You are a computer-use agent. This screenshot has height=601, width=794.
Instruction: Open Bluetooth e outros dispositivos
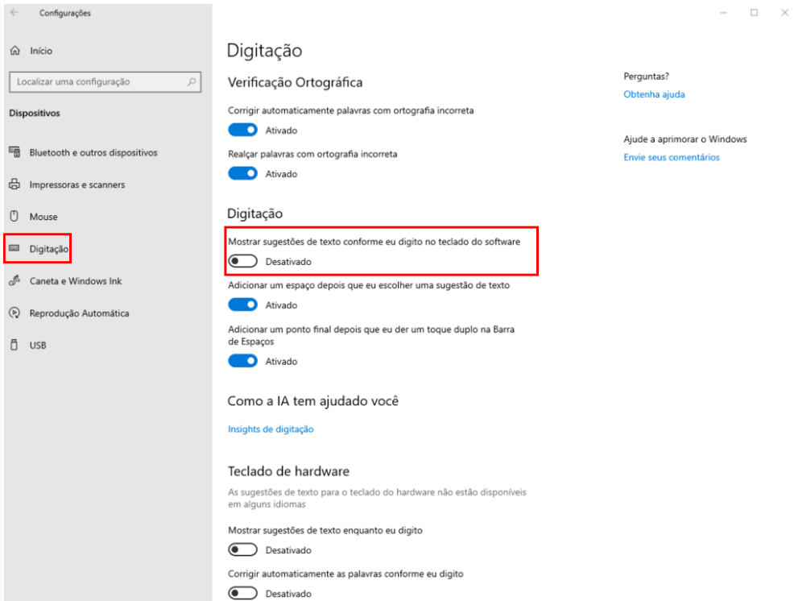(x=93, y=152)
